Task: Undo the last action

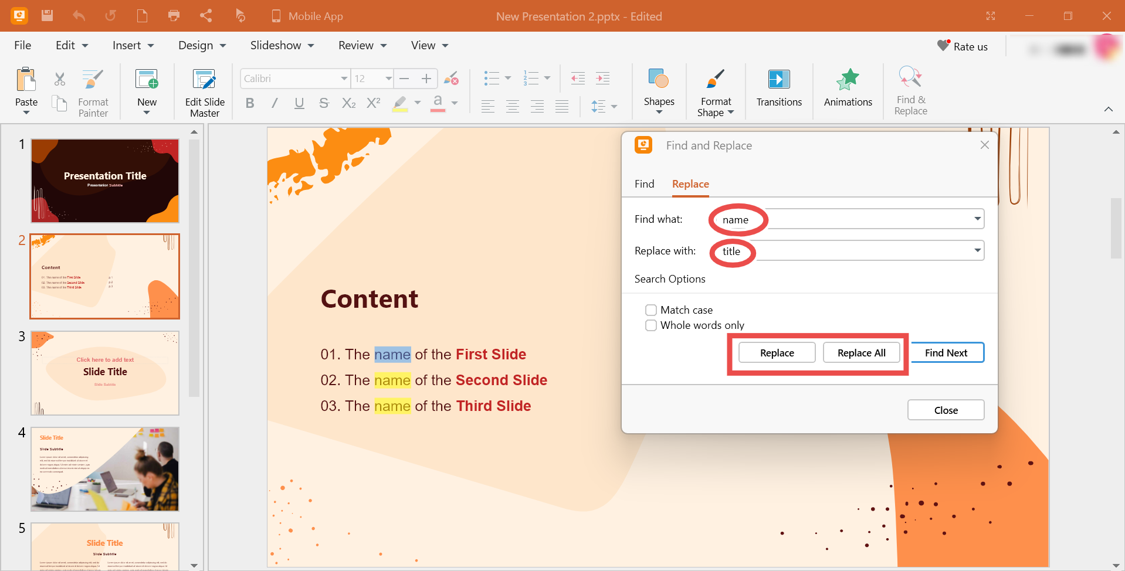Action: point(79,16)
